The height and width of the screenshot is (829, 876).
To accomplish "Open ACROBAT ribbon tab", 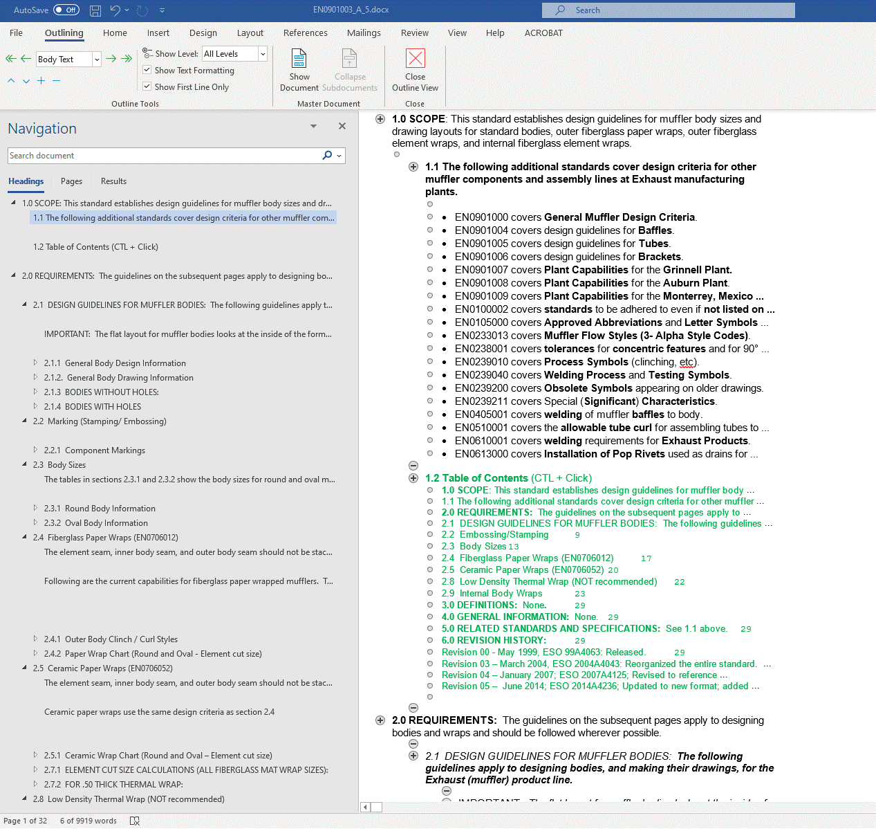I will coord(543,33).
